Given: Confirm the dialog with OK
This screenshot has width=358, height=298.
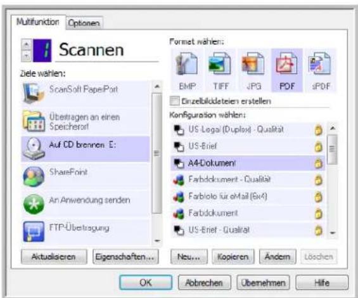Looking at the screenshot, I should 146,282.
